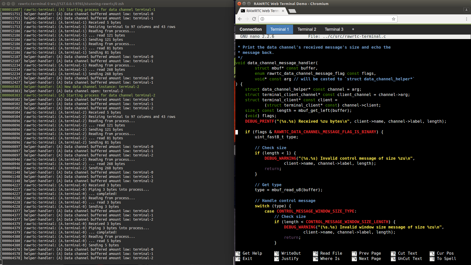Click the rawrtc-terminal zsh window title
Viewport: 471px width, 265px height.
(71, 4)
